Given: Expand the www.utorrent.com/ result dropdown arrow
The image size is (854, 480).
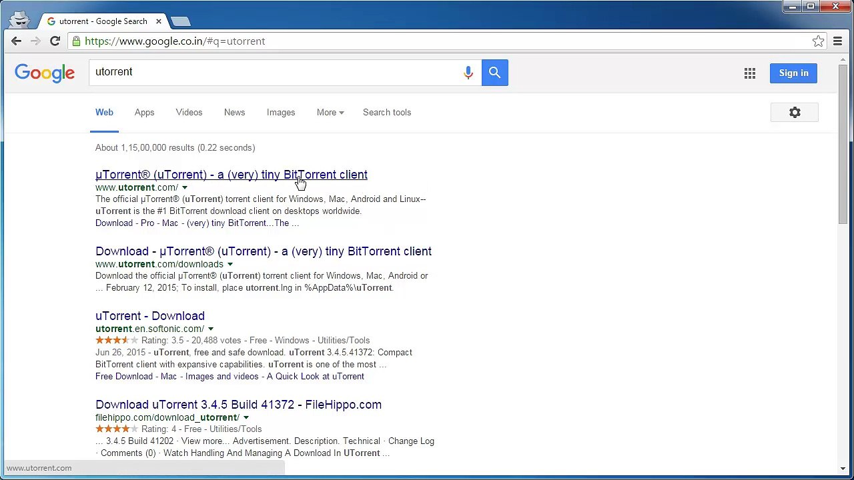Looking at the screenshot, I should click(x=185, y=188).
